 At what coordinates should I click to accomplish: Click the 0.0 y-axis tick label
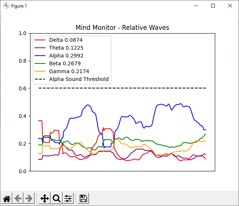(22, 171)
